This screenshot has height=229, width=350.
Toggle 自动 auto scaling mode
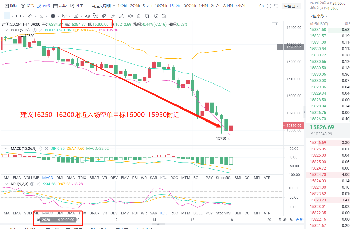(300, 219)
